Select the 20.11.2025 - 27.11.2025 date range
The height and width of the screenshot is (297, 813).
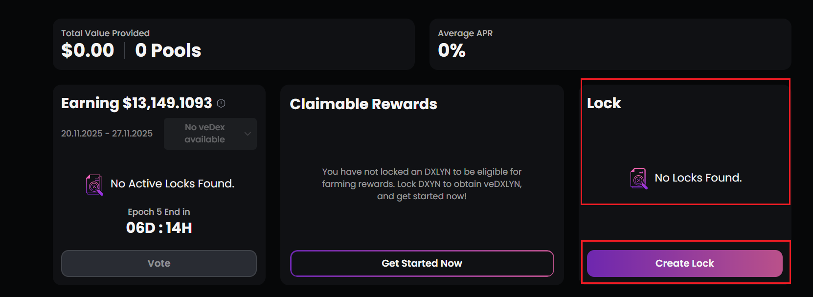[107, 134]
